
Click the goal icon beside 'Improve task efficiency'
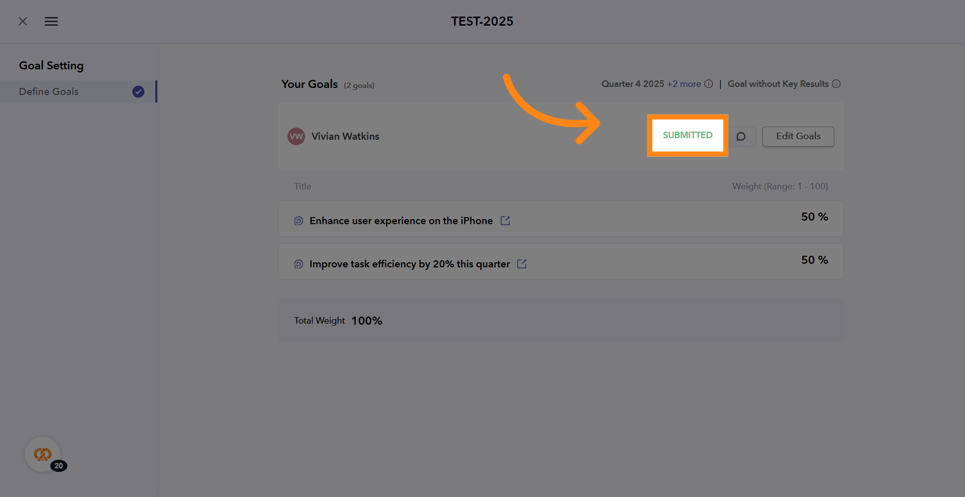point(299,264)
